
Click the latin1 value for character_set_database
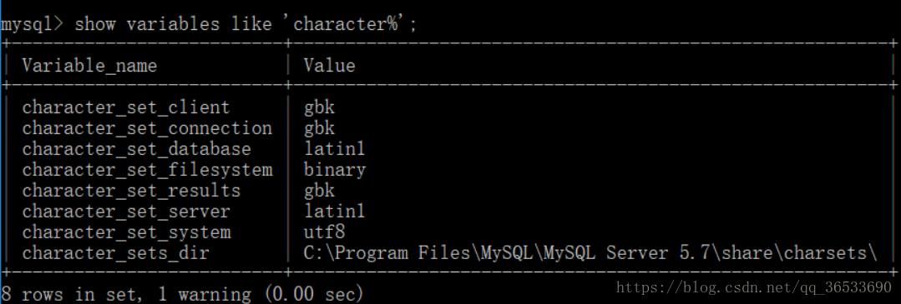click(334, 148)
